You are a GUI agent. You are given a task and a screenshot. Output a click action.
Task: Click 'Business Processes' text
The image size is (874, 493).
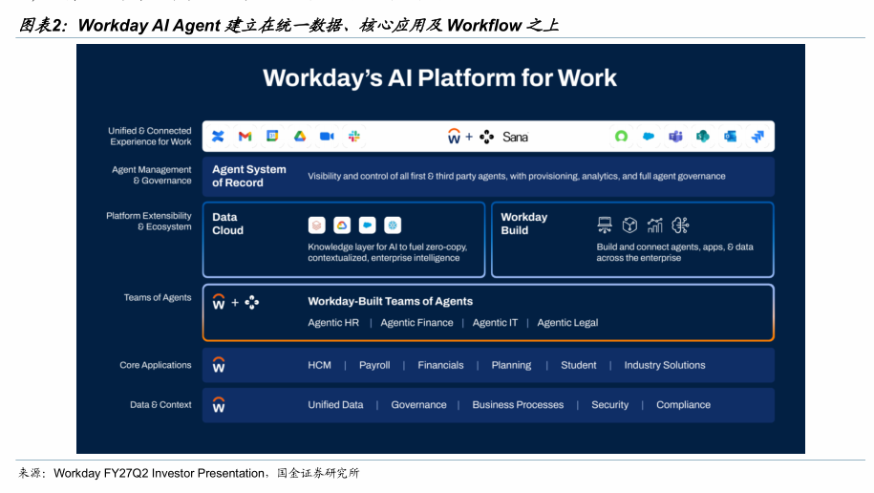518,405
